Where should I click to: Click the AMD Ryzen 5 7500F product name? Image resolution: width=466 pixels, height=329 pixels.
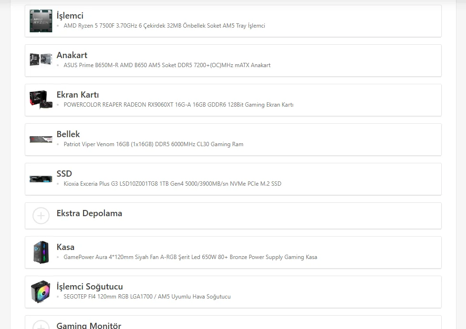(x=165, y=26)
